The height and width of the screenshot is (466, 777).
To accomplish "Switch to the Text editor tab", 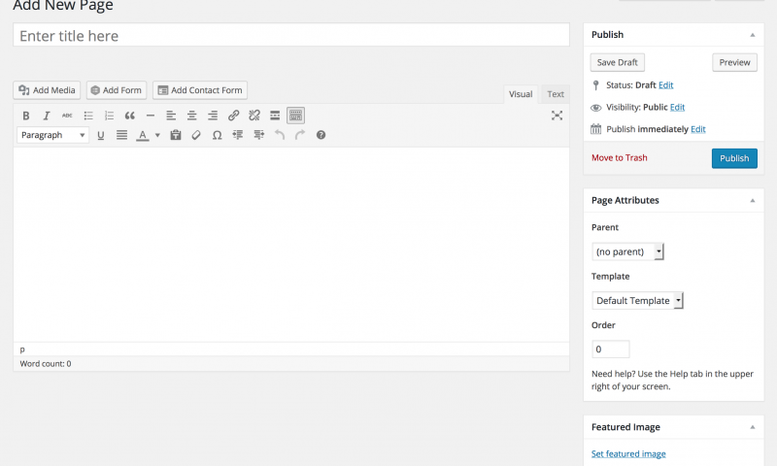I will [x=555, y=94].
